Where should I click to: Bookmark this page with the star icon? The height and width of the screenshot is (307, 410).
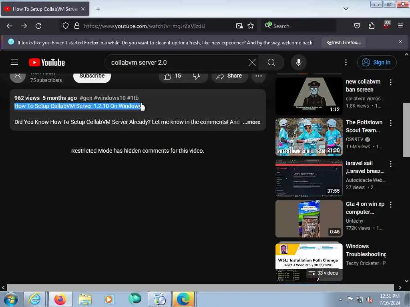point(251,26)
